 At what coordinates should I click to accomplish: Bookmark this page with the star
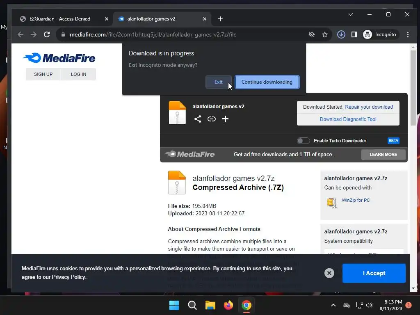[325, 34]
